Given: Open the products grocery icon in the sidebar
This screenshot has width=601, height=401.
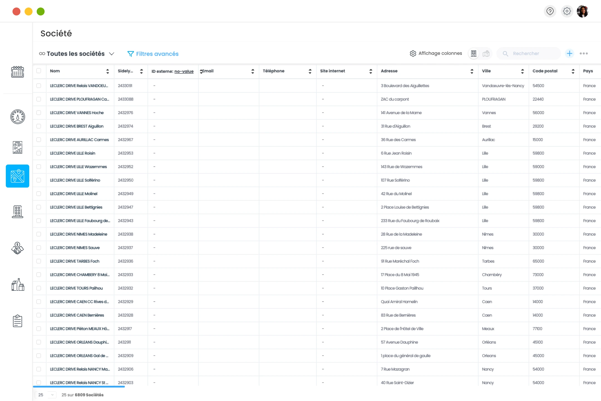Looking at the screenshot, I should pyautogui.click(x=17, y=285).
